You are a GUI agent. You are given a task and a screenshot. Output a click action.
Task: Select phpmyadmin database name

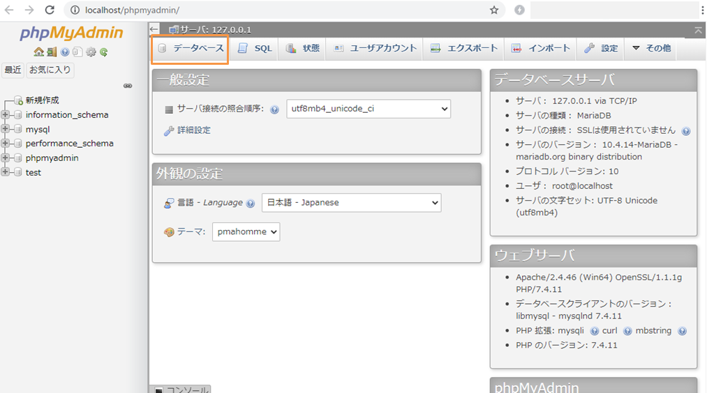(x=52, y=158)
